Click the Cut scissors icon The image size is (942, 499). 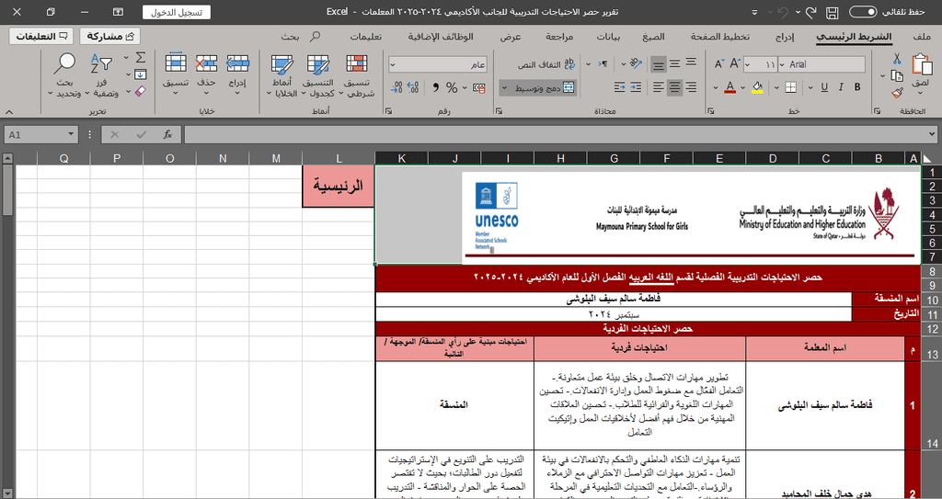coord(897,59)
